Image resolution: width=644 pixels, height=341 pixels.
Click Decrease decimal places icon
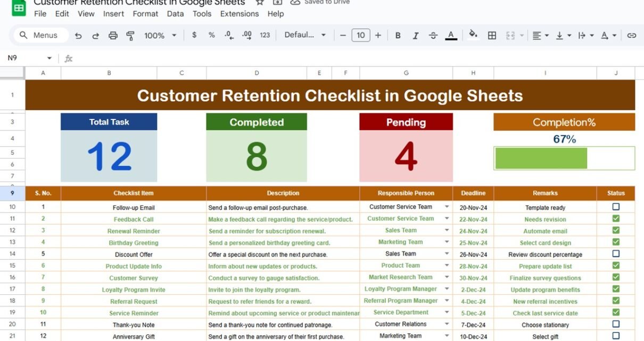[229, 35]
